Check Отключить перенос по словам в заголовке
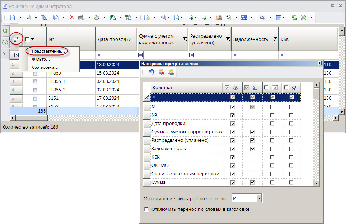The width and height of the screenshot is (346, 224). pyautogui.click(x=147, y=209)
